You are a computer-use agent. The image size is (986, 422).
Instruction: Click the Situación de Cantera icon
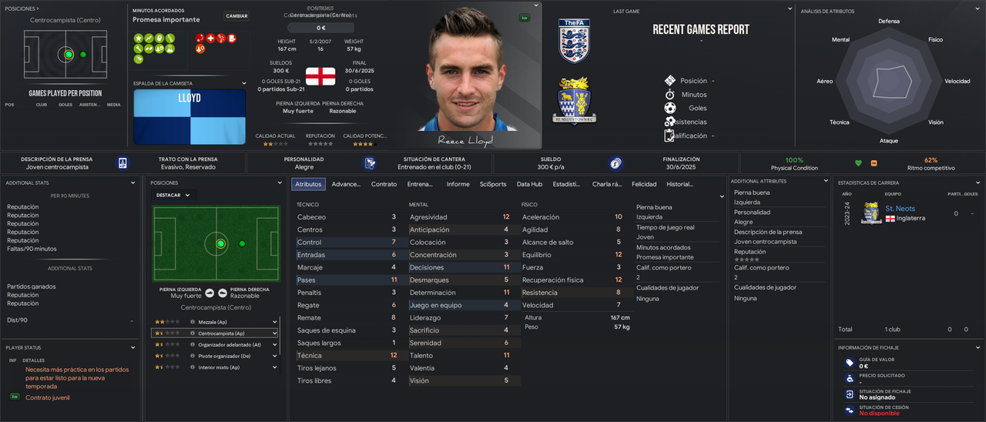click(x=371, y=163)
